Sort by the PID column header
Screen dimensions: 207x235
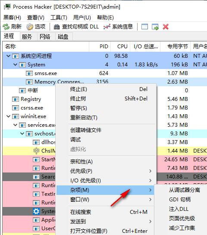pos(100,47)
